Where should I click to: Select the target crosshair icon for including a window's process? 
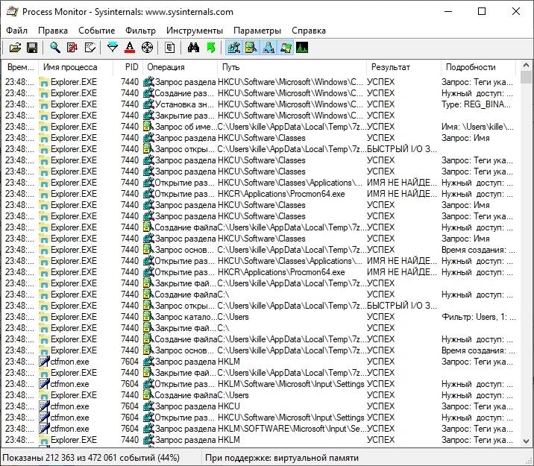tap(147, 48)
